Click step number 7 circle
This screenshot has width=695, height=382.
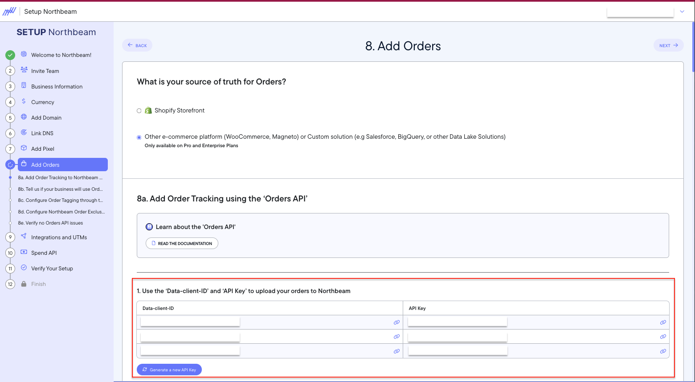pyautogui.click(x=10, y=149)
